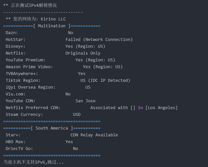The height and width of the screenshot is (167, 208).
Task: Click the Viu.com label
Action: (x=15, y=94)
